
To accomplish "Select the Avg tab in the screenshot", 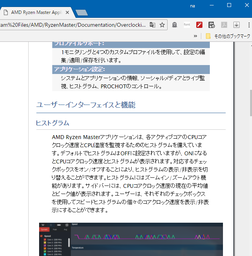I will pyautogui.click(x=65, y=229).
